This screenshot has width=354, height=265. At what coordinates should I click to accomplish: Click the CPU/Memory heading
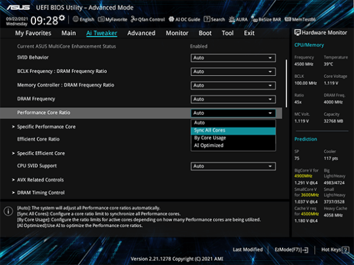309,45
